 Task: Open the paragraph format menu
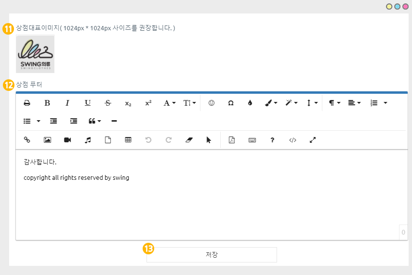334,103
